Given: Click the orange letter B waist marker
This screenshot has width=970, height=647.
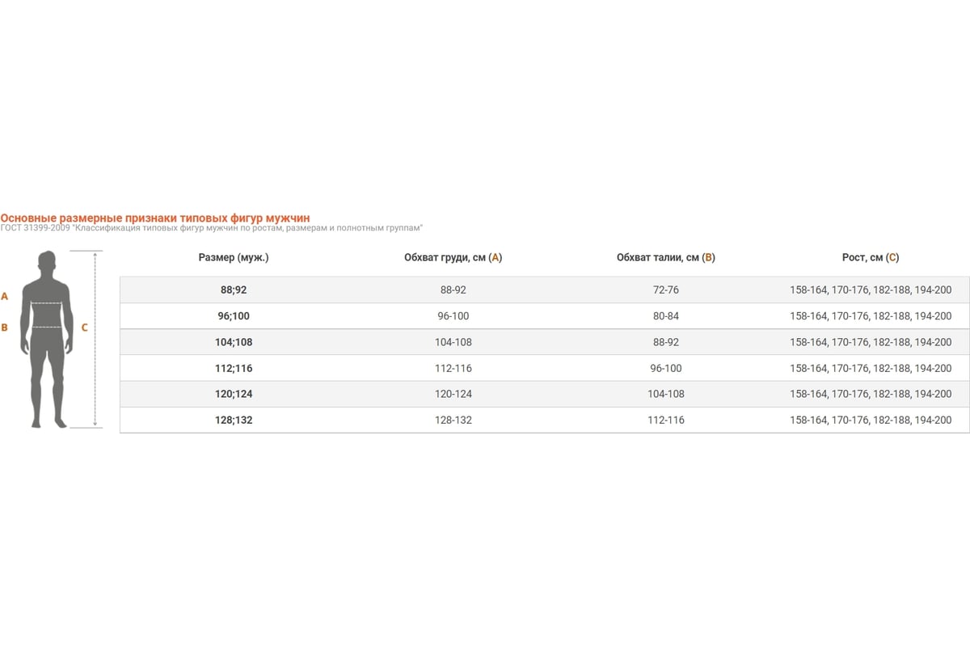Looking at the screenshot, I should point(5,328).
